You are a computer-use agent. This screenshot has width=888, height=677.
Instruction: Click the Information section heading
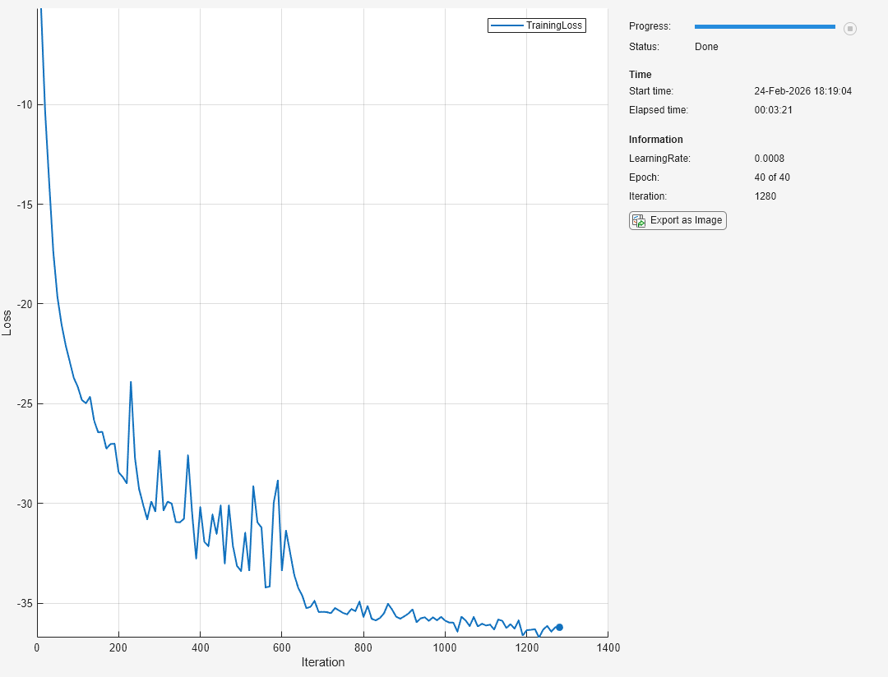pyautogui.click(x=655, y=140)
